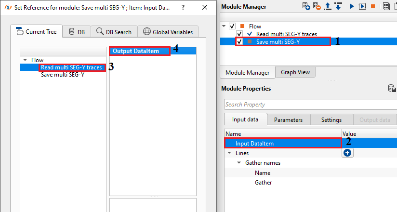Open the Global Variables tab

pos(168,32)
